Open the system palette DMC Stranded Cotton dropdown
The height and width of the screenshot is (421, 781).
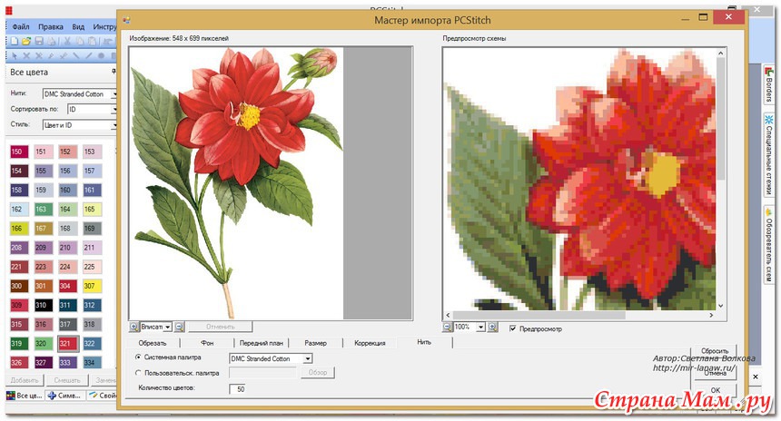pos(308,359)
